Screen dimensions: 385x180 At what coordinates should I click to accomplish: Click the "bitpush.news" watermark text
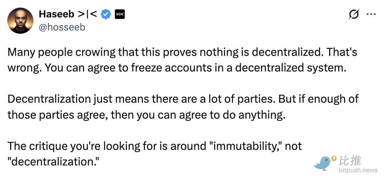click(x=358, y=170)
